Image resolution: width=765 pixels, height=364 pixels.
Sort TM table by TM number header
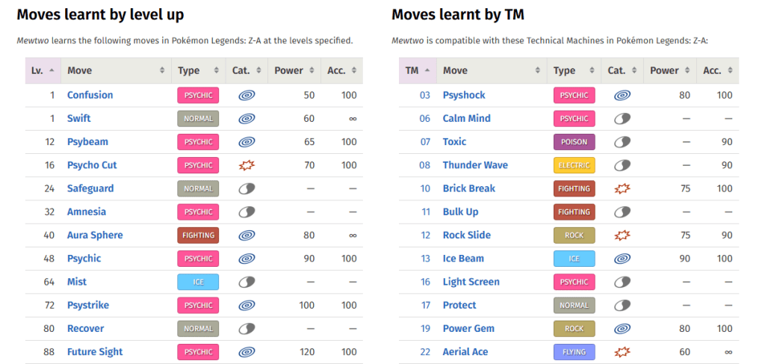(x=418, y=70)
